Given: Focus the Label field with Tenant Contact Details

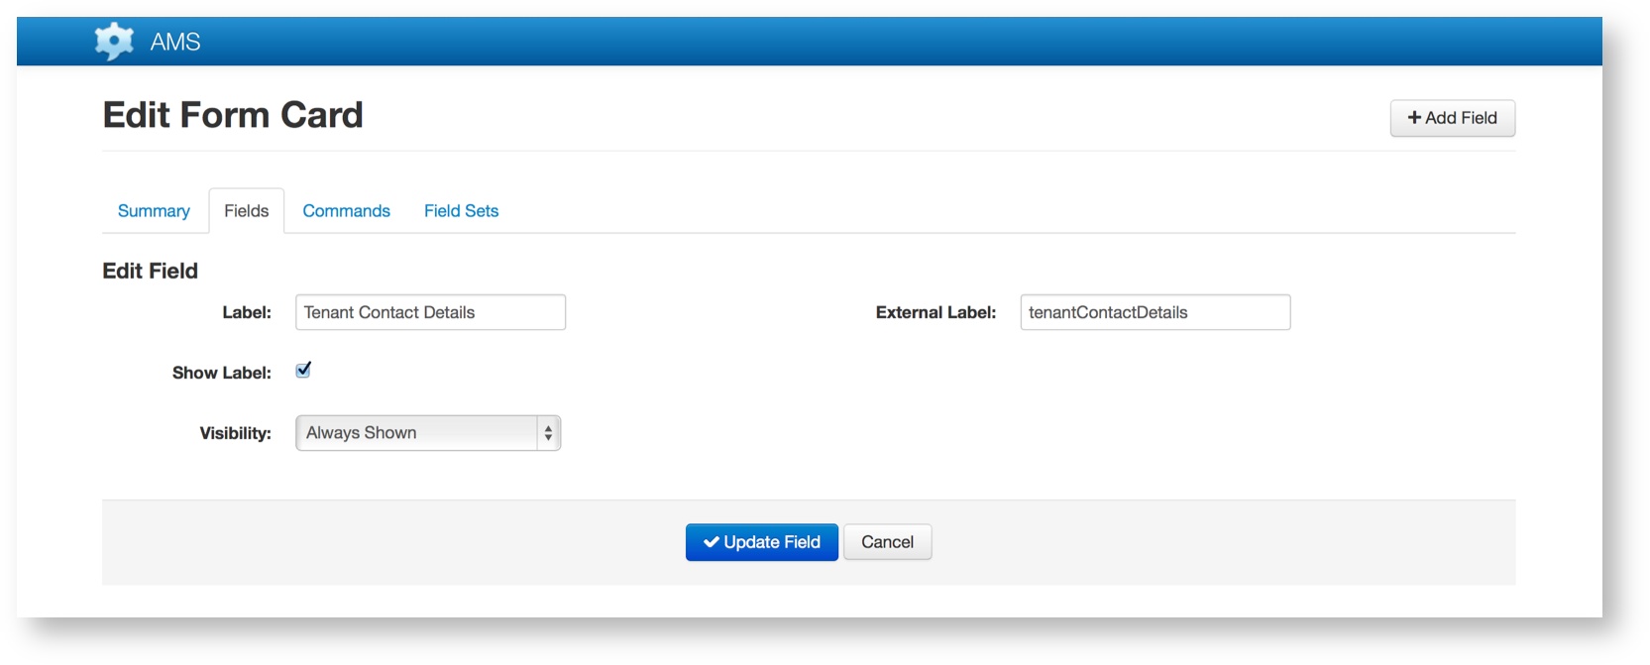Looking at the screenshot, I should click(x=430, y=313).
